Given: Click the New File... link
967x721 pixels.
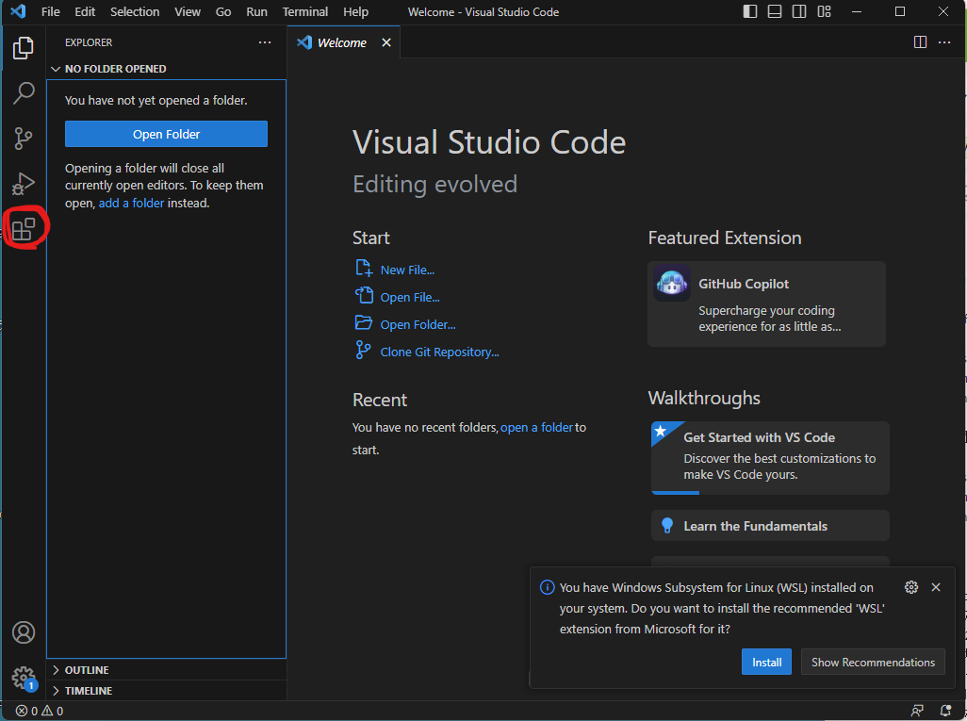Looking at the screenshot, I should click(x=407, y=270).
